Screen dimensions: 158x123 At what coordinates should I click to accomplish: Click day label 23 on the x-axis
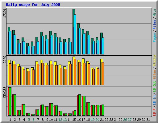(x=111, y=120)
